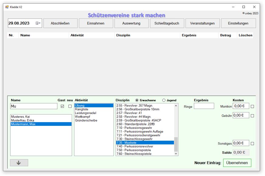This screenshot has height=176, width=265.
Task: Click the Gebühr amount field
Action: (x=241, y=116)
